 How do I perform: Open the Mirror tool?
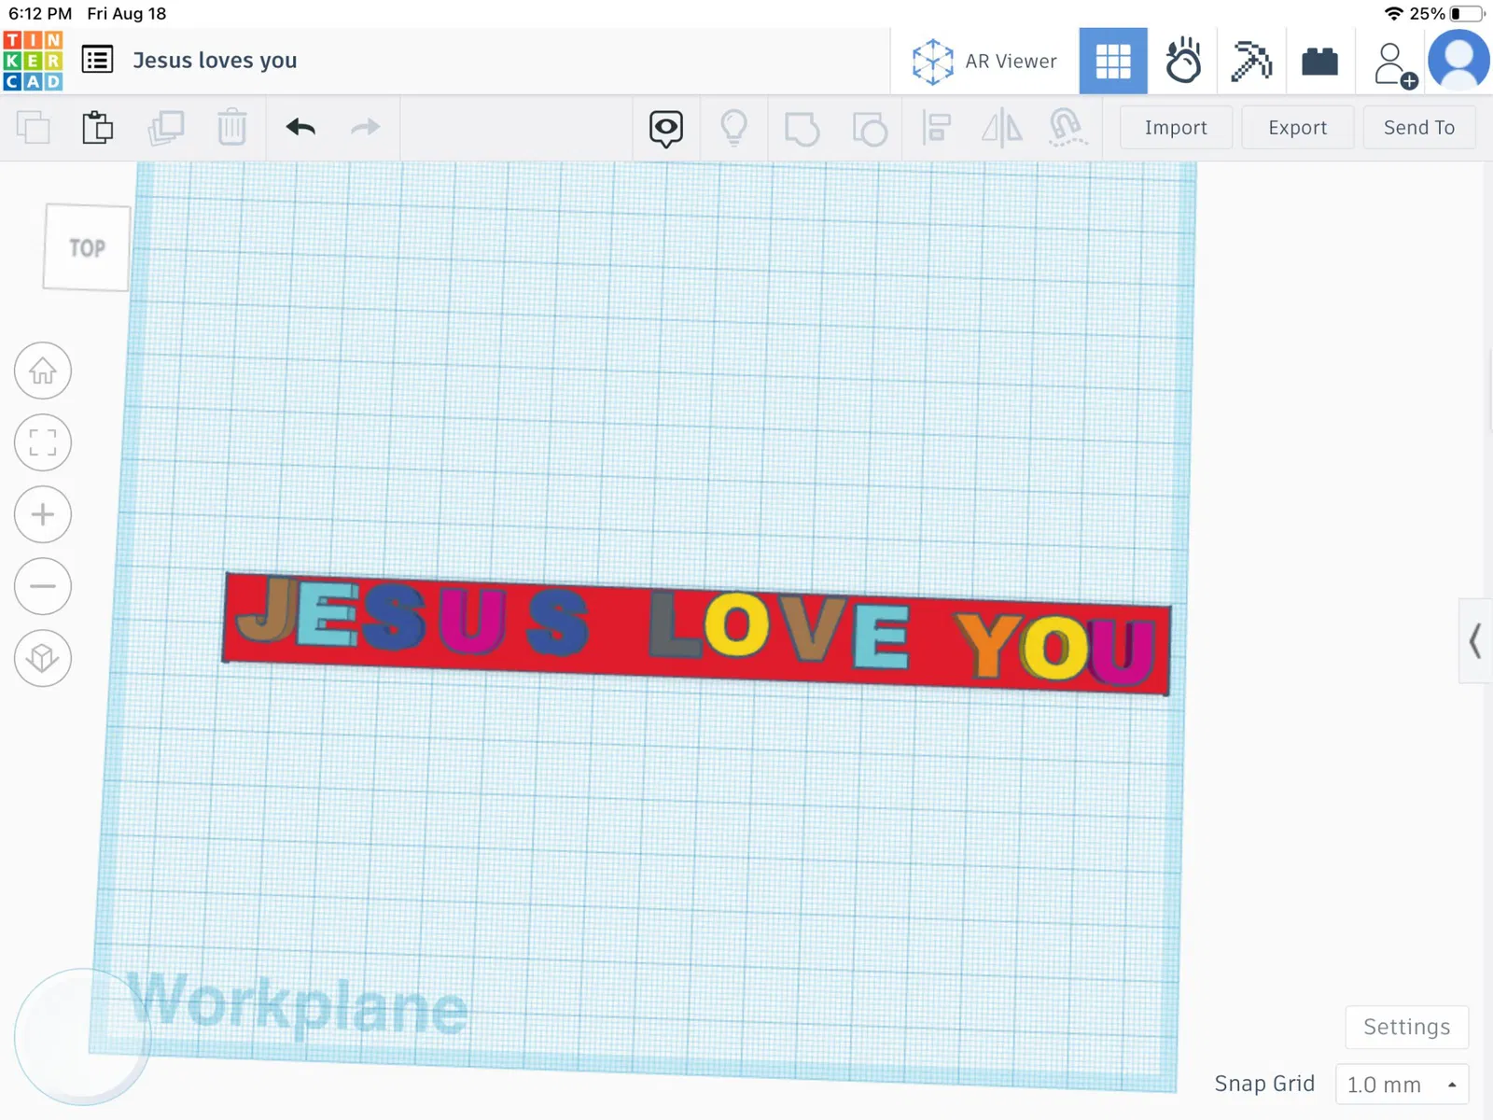pos(1002,128)
